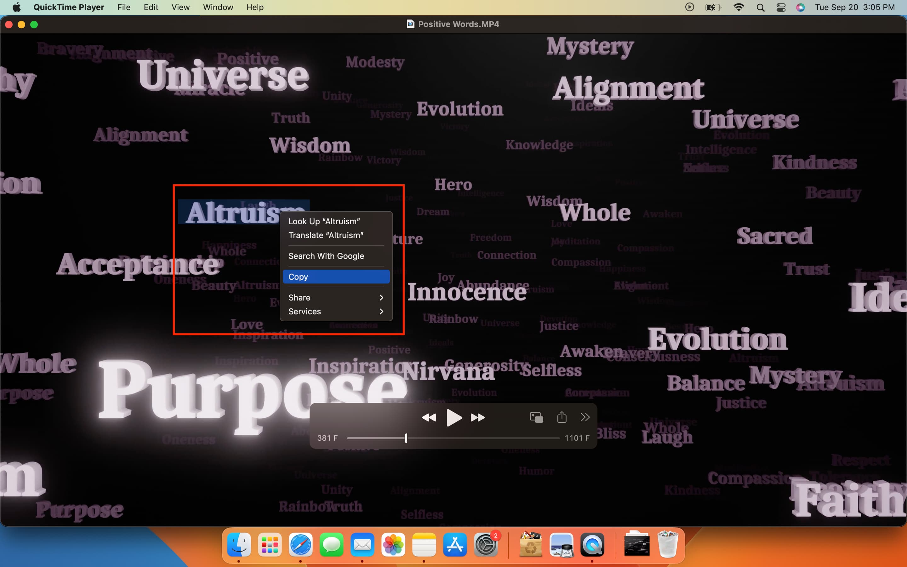Enter picture-in-picture mode from playback bar
Image resolution: width=907 pixels, height=567 pixels.
[536, 417]
